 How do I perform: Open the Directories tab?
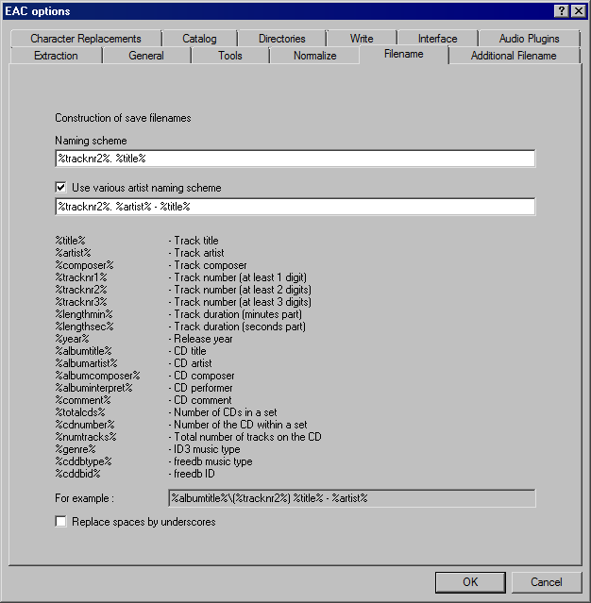click(x=281, y=39)
